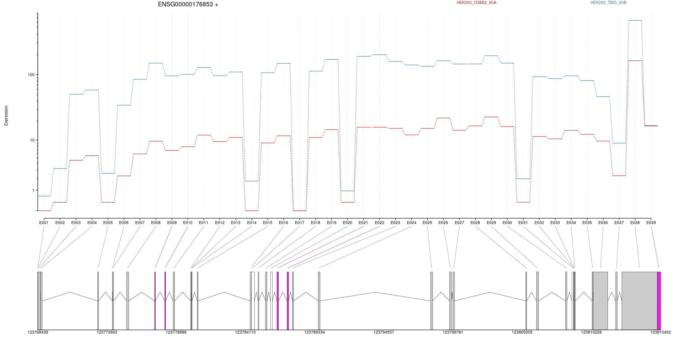Select exon label E016
The width and height of the screenshot is (692, 346).
click(283, 223)
